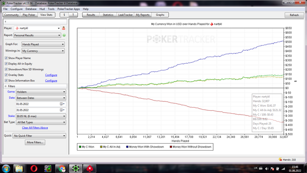307x173 pixels.
Task: Open the Tools menu
Action: (x=51, y=9)
